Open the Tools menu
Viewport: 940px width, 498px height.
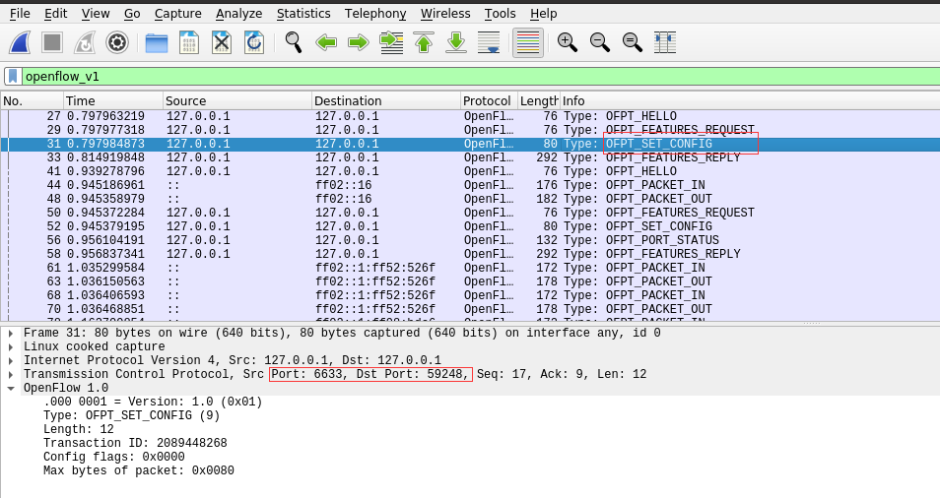click(x=500, y=13)
